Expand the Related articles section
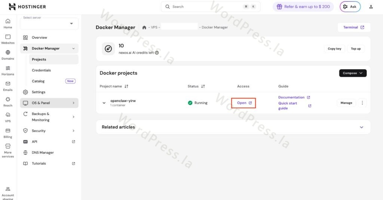The height and width of the screenshot is (200, 383). tap(361, 127)
